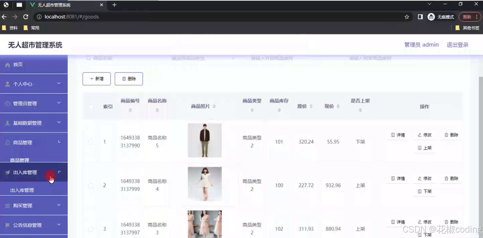Sort by 现价 column arrows
This screenshot has width=483, height=238.
(x=338, y=106)
